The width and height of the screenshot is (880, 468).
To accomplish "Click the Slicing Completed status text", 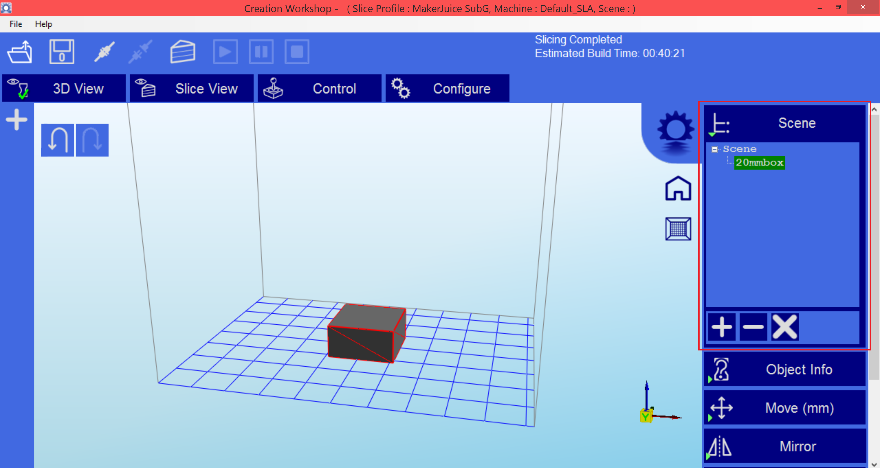I will coord(578,40).
